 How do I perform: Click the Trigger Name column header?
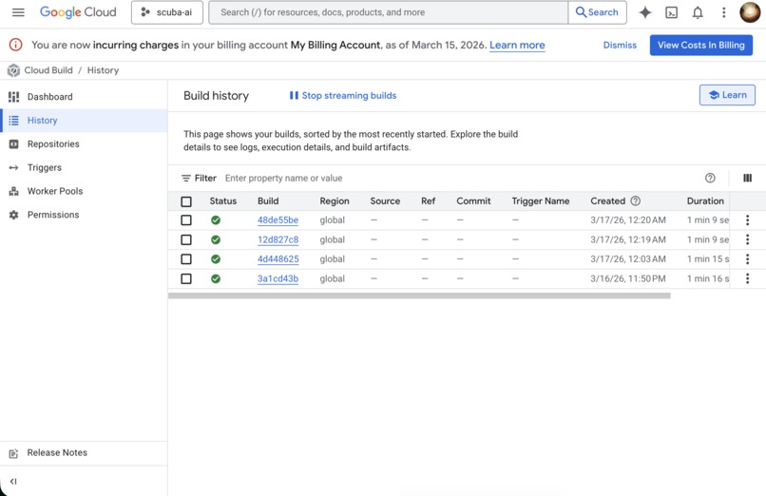[x=541, y=201]
